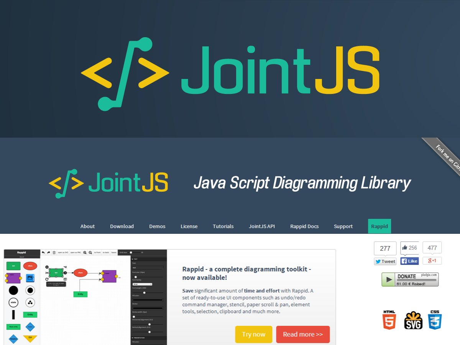
Task: Click the Grid size slider
Action: pyautogui.click(x=134, y=252)
